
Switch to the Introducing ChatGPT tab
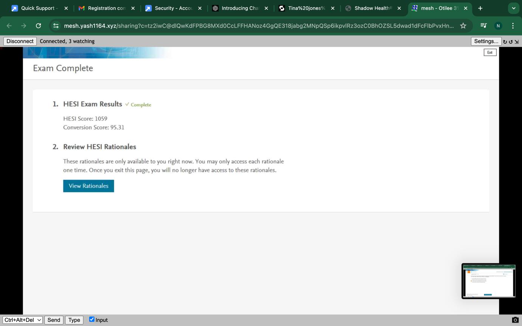[240, 8]
